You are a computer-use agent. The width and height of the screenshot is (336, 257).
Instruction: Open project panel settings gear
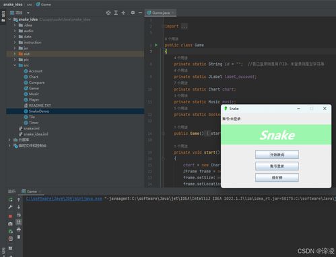pos(133,13)
